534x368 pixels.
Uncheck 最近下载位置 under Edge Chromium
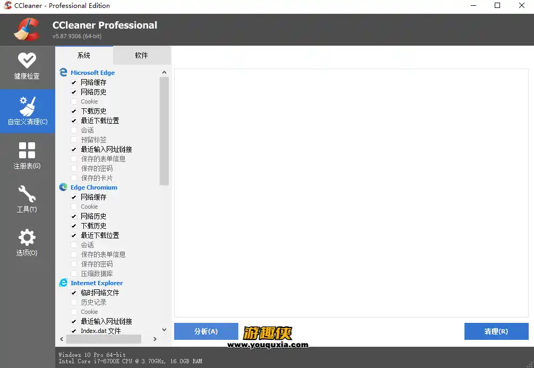tap(74, 235)
